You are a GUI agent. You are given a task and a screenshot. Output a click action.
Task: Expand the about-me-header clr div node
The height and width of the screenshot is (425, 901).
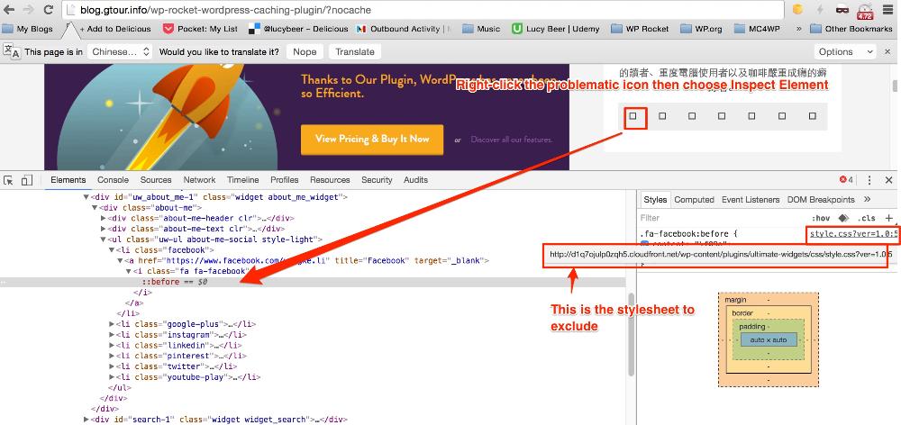coord(104,218)
